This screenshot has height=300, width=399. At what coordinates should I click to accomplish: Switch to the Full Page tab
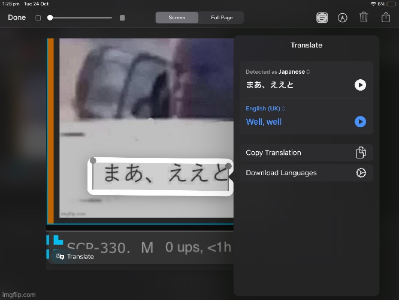click(x=222, y=17)
